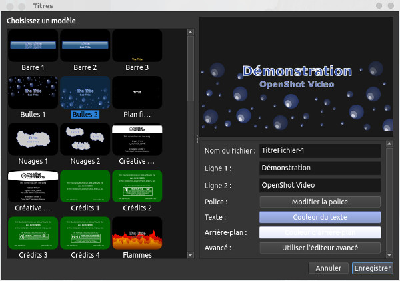400x281 pixels.
Task: Select the Barre 1 title template
Action: [x=31, y=45]
